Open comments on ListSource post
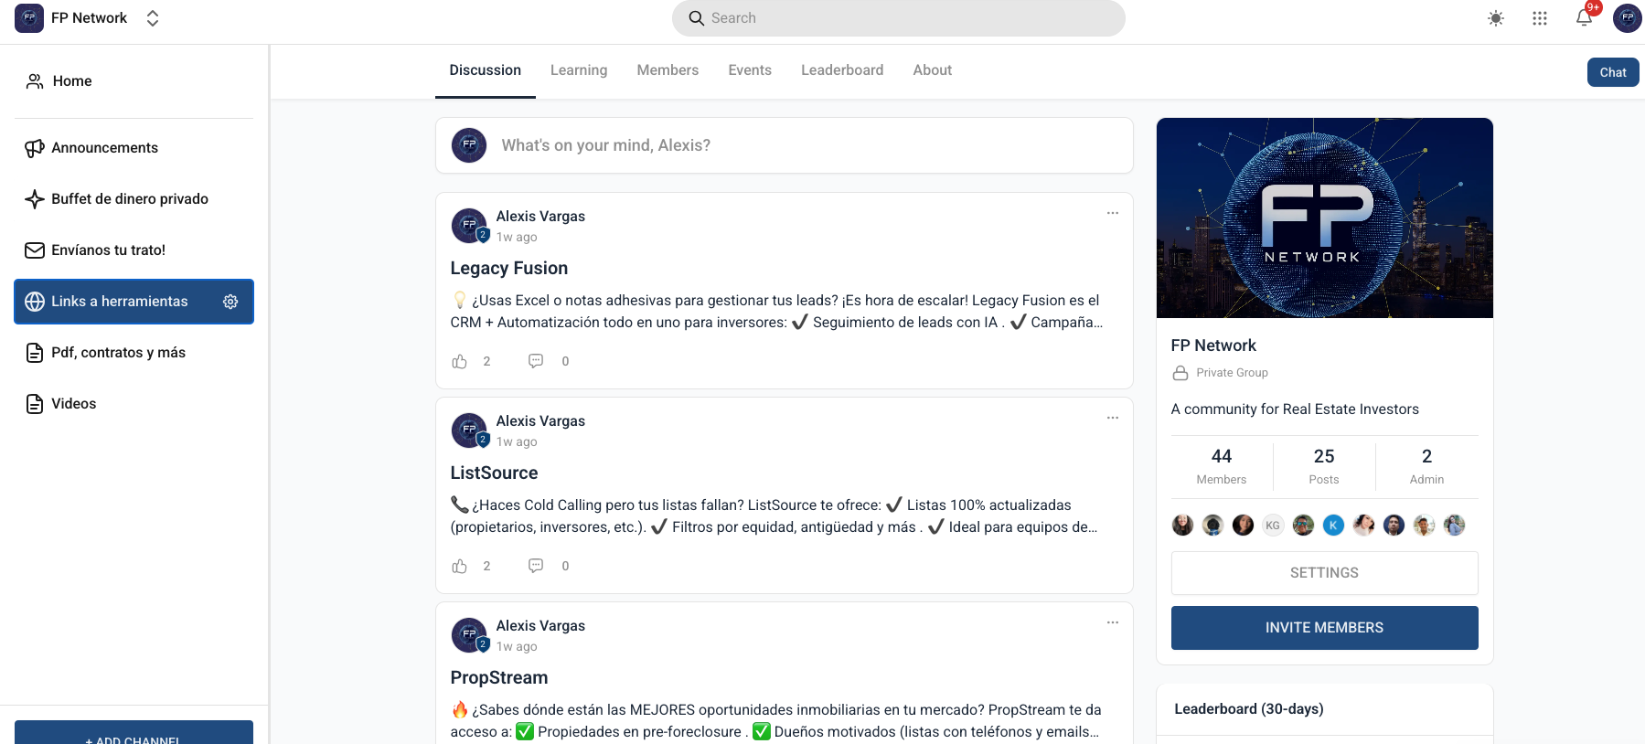Screen dimensions: 1645x744 click(x=536, y=566)
